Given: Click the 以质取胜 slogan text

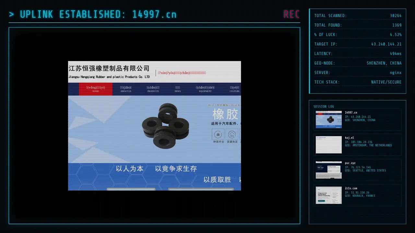Looking at the screenshot, I should click(217, 180).
